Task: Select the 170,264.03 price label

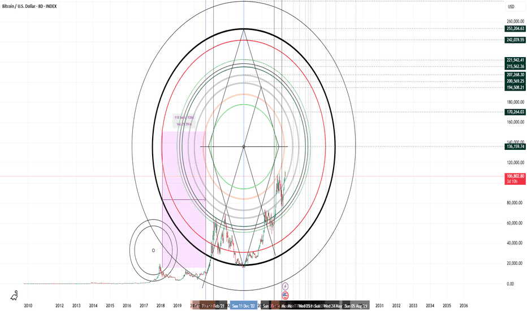Action: (515, 112)
